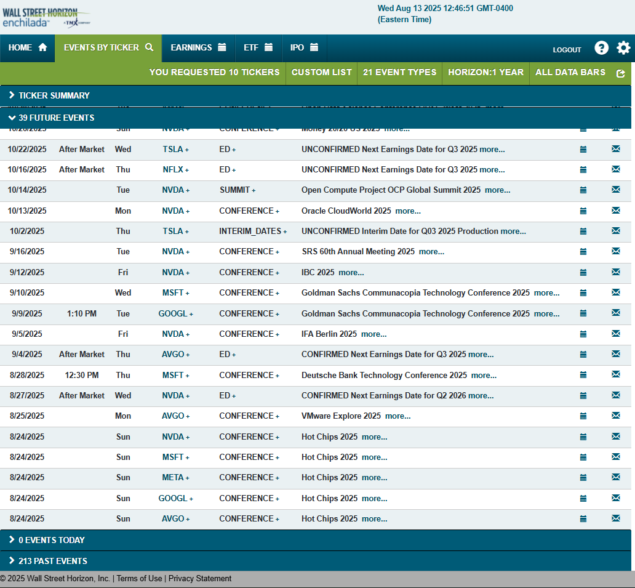Open more details for IBC 2025
635x588 pixels.
(x=351, y=273)
